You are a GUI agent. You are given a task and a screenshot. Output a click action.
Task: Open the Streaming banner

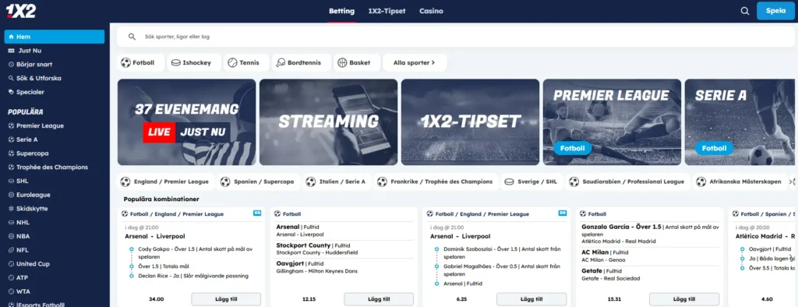click(x=328, y=122)
